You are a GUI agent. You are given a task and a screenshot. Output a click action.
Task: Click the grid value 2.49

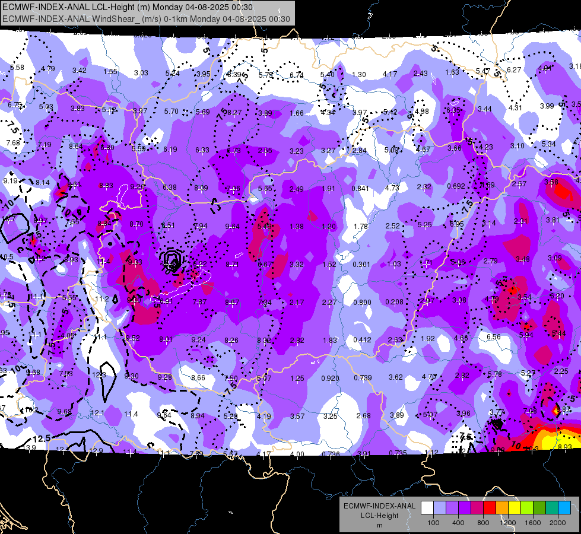pos(296,189)
